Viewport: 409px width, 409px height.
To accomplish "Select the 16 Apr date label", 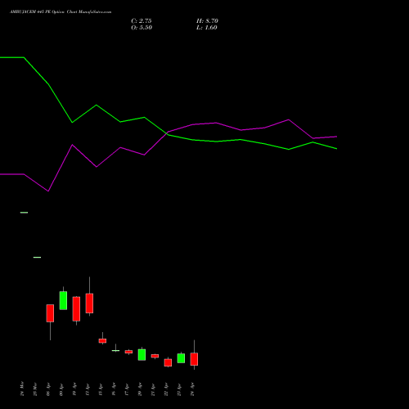I will (x=114, y=389).
